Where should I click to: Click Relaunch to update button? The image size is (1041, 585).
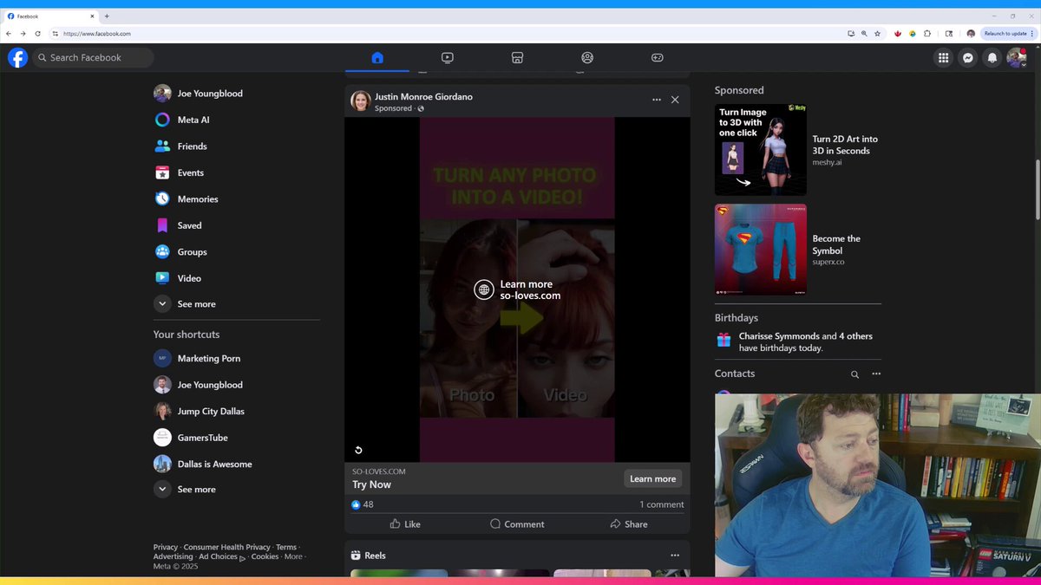point(1008,33)
